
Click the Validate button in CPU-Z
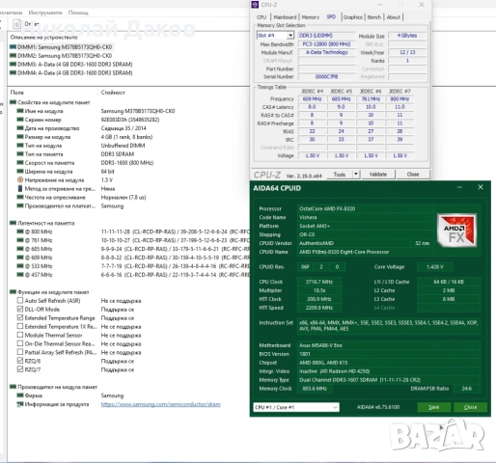(378, 175)
